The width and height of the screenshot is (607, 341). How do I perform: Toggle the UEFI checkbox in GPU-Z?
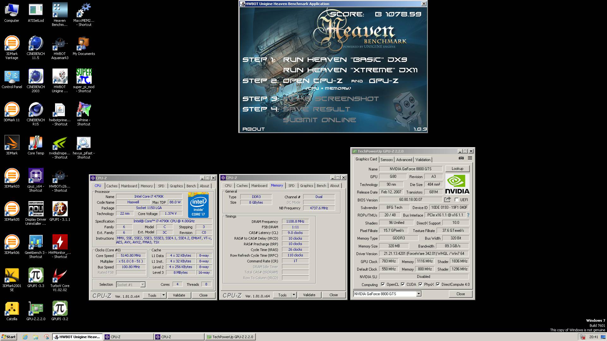tap(457, 200)
